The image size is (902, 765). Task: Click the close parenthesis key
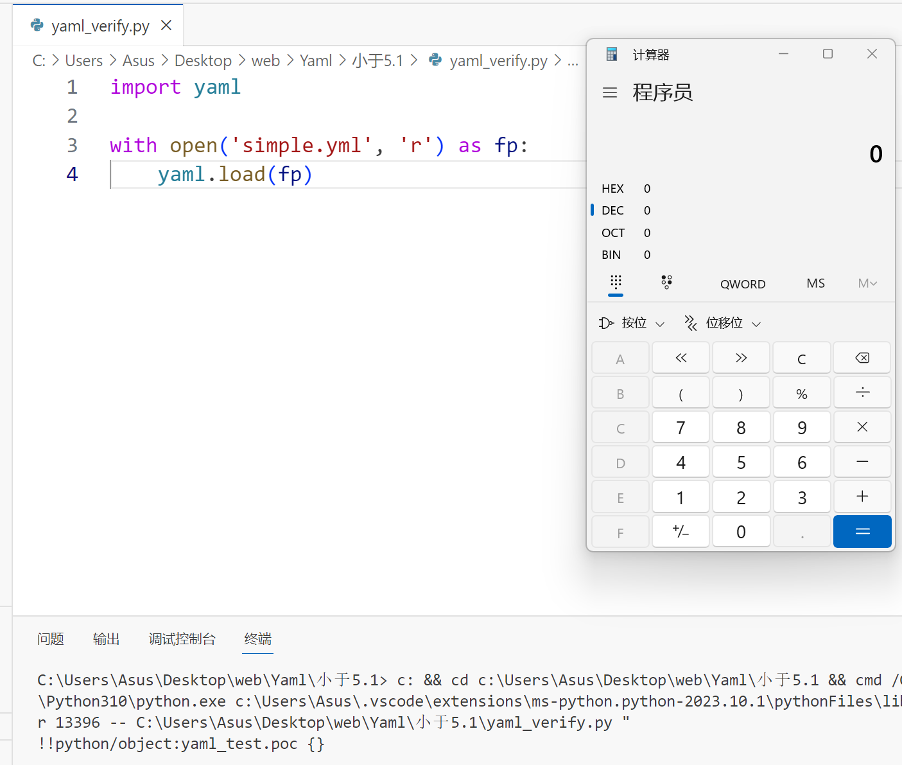[x=742, y=392]
